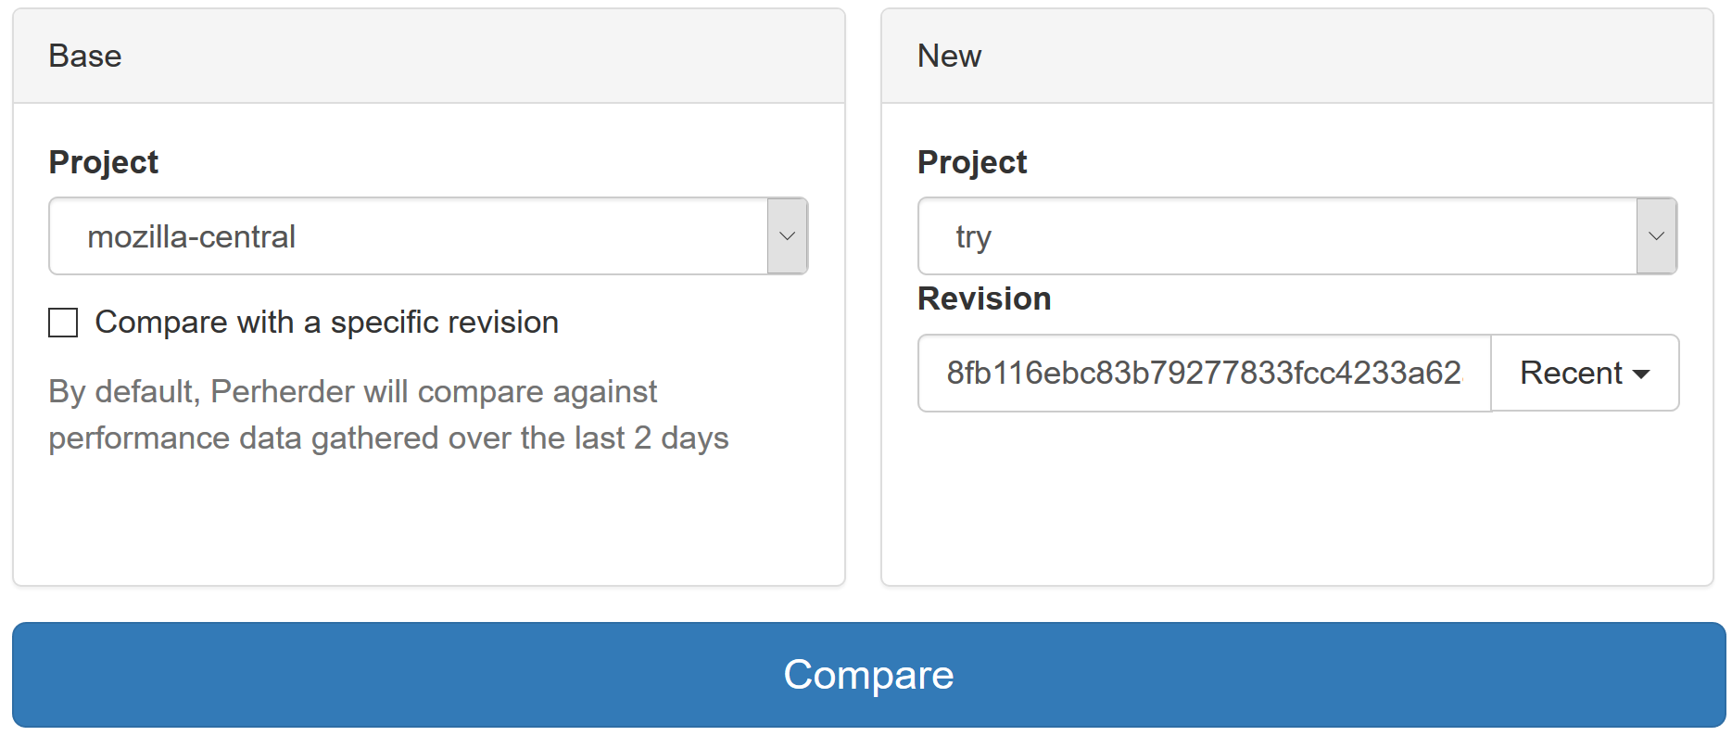The width and height of the screenshot is (1732, 736).
Task: Click the caret triangle beside Recent
Action: tap(1641, 374)
